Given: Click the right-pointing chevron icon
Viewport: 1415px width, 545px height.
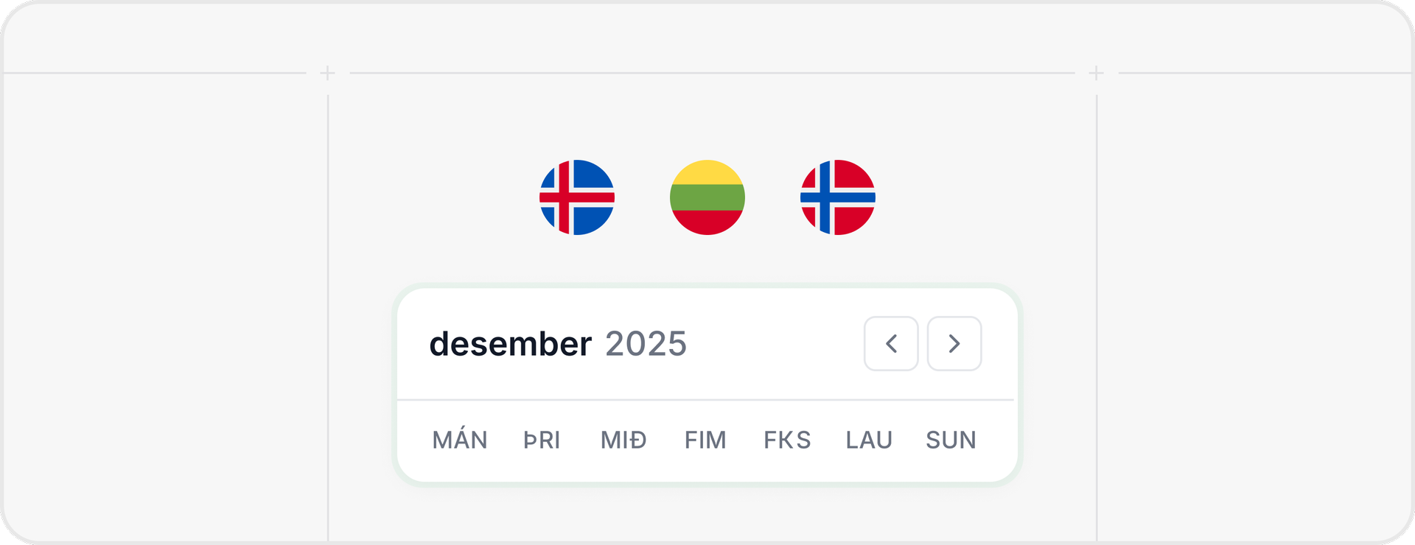Looking at the screenshot, I should click(954, 343).
